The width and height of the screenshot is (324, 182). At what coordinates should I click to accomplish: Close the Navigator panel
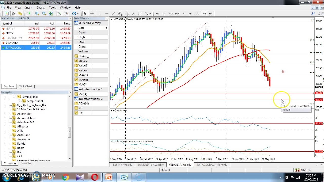[70, 92]
